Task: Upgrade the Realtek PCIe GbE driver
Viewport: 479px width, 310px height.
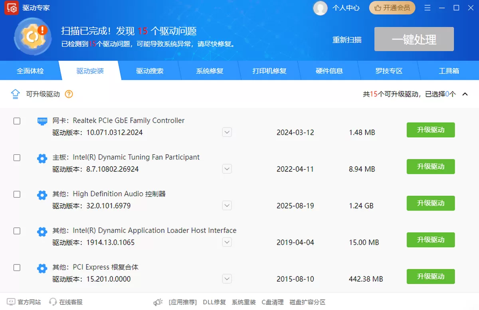Action: pyautogui.click(x=431, y=130)
